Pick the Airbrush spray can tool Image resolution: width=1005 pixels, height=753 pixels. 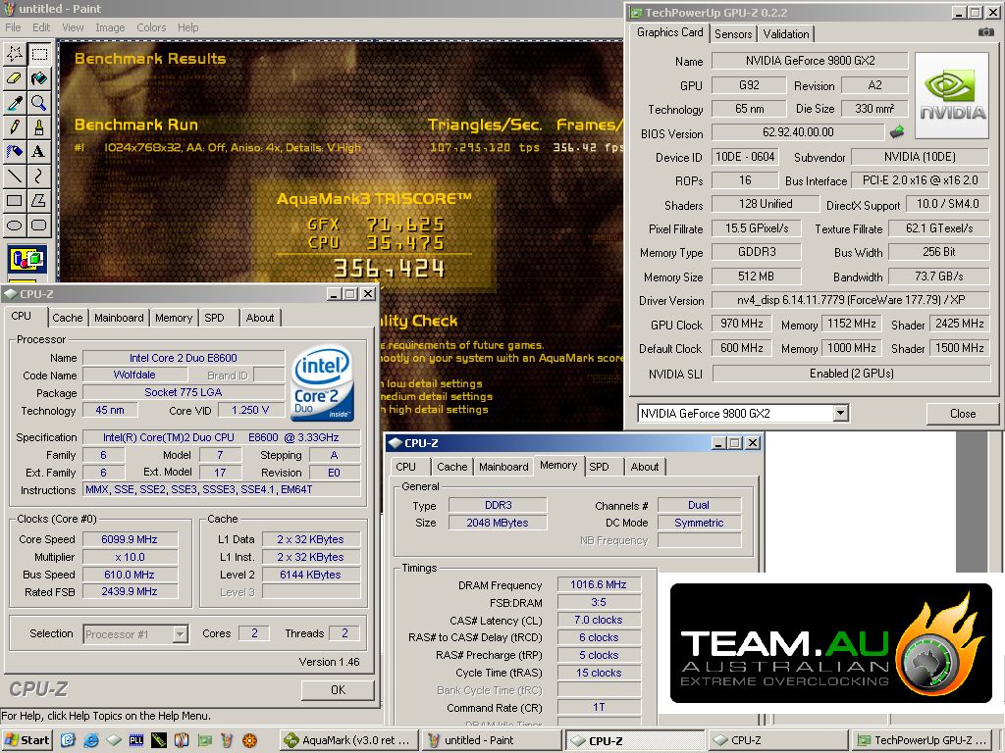[15, 151]
